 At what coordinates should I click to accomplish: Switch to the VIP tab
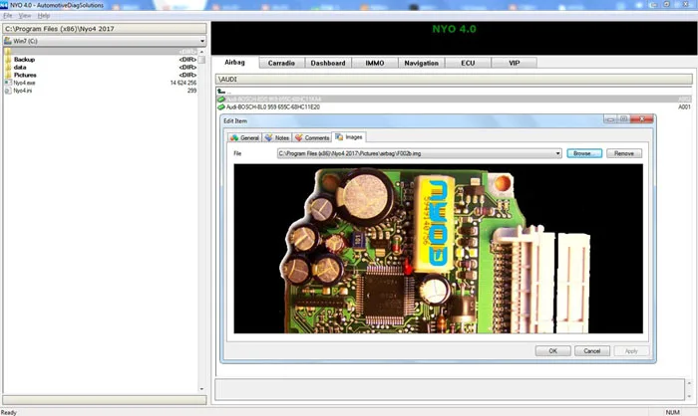point(515,63)
